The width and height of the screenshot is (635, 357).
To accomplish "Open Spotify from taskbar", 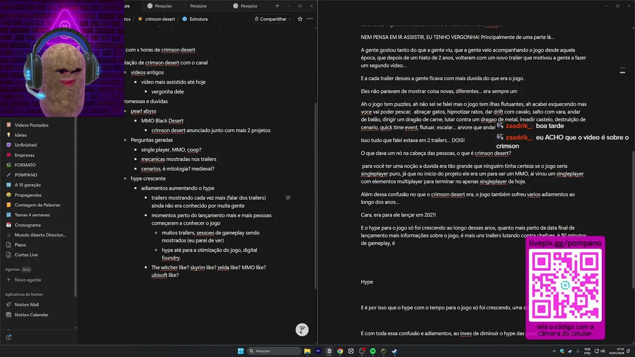I will 373,351.
